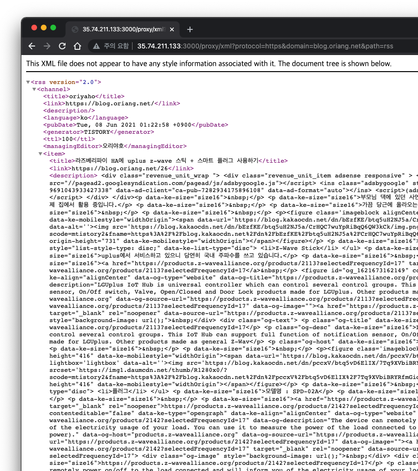This screenshot has width=418, height=471.
Task: Click the pubDate Tue, 08 Jun 2021 line
Action: coord(136,125)
